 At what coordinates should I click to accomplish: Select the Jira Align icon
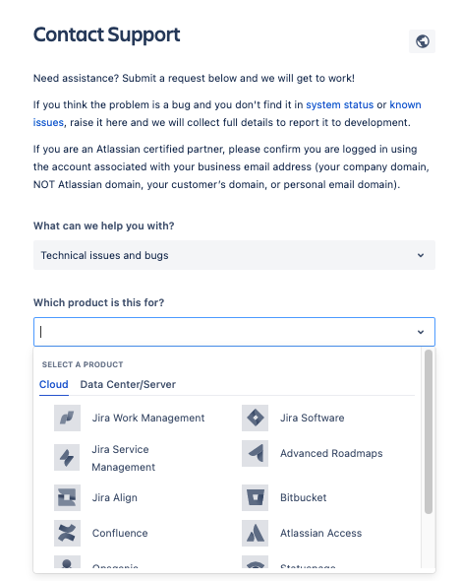67,497
